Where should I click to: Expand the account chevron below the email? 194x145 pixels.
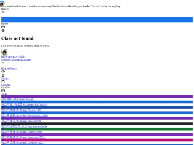(3, 63)
